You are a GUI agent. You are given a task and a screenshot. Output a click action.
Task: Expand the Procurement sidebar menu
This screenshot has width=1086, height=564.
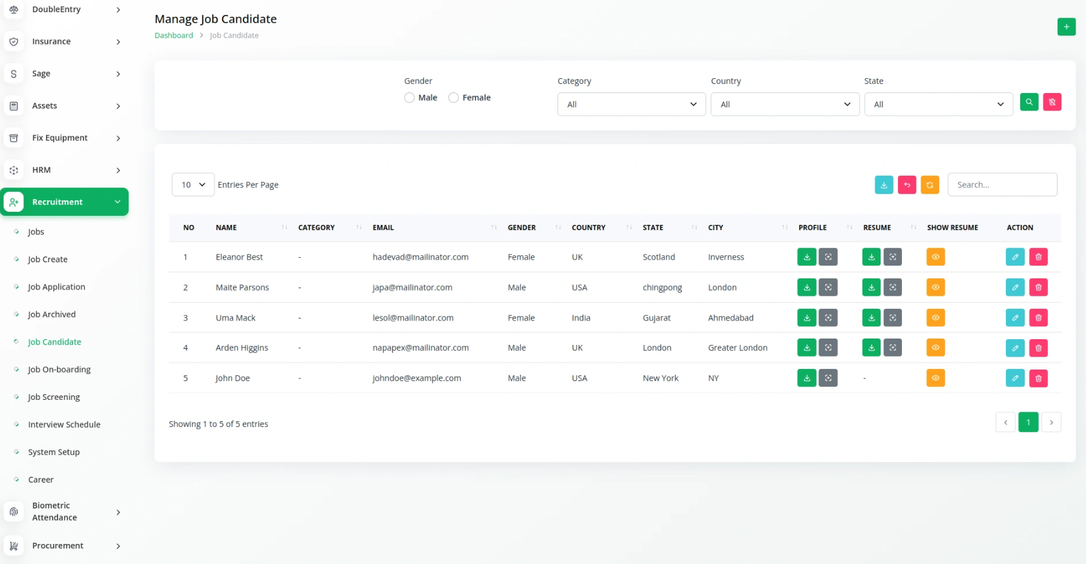pyautogui.click(x=65, y=546)
